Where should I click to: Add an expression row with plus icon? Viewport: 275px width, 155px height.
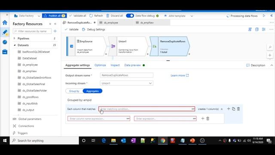203,119
